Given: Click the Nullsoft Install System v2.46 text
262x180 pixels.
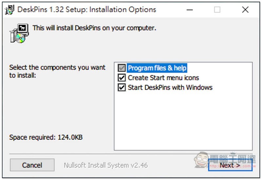Looking at the screenshot, I should [x=106, y=165].
